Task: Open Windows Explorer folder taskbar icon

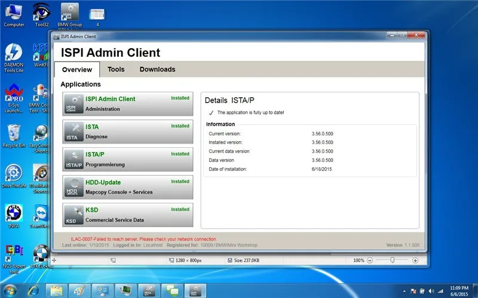Action: pos(57,291)
